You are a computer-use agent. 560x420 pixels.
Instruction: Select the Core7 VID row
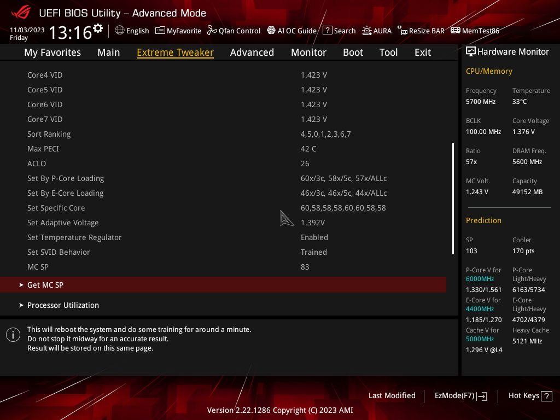pyautogui.click(x=223, y=119)
